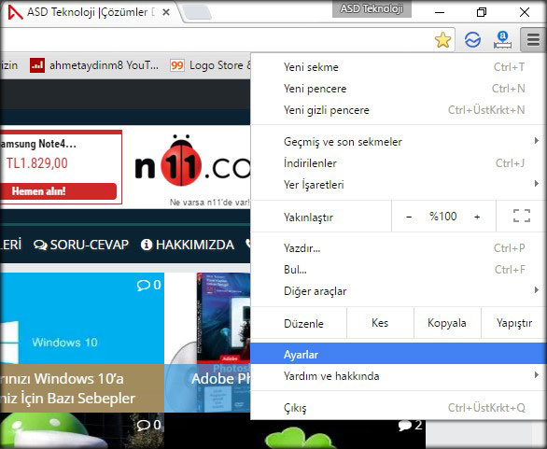The image size is (547, 449).
Task: Click the Samsung Note4 ad title
Action: pos(38,144)
